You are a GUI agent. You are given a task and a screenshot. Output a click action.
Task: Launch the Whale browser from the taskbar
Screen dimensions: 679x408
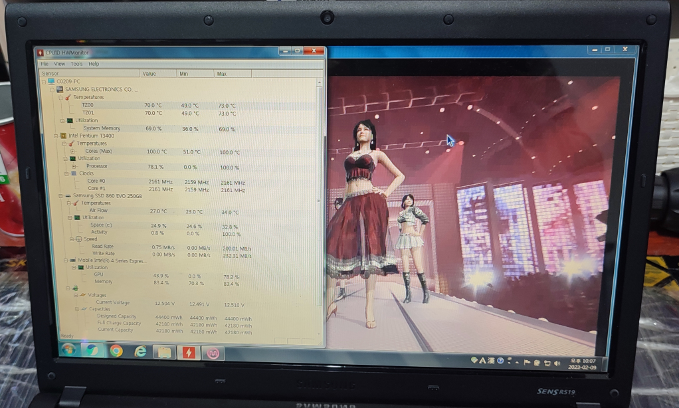click(91, 350)
